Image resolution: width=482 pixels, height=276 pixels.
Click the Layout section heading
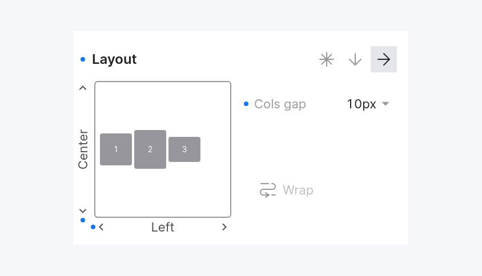pyautogui.click(x=114, y=59)
